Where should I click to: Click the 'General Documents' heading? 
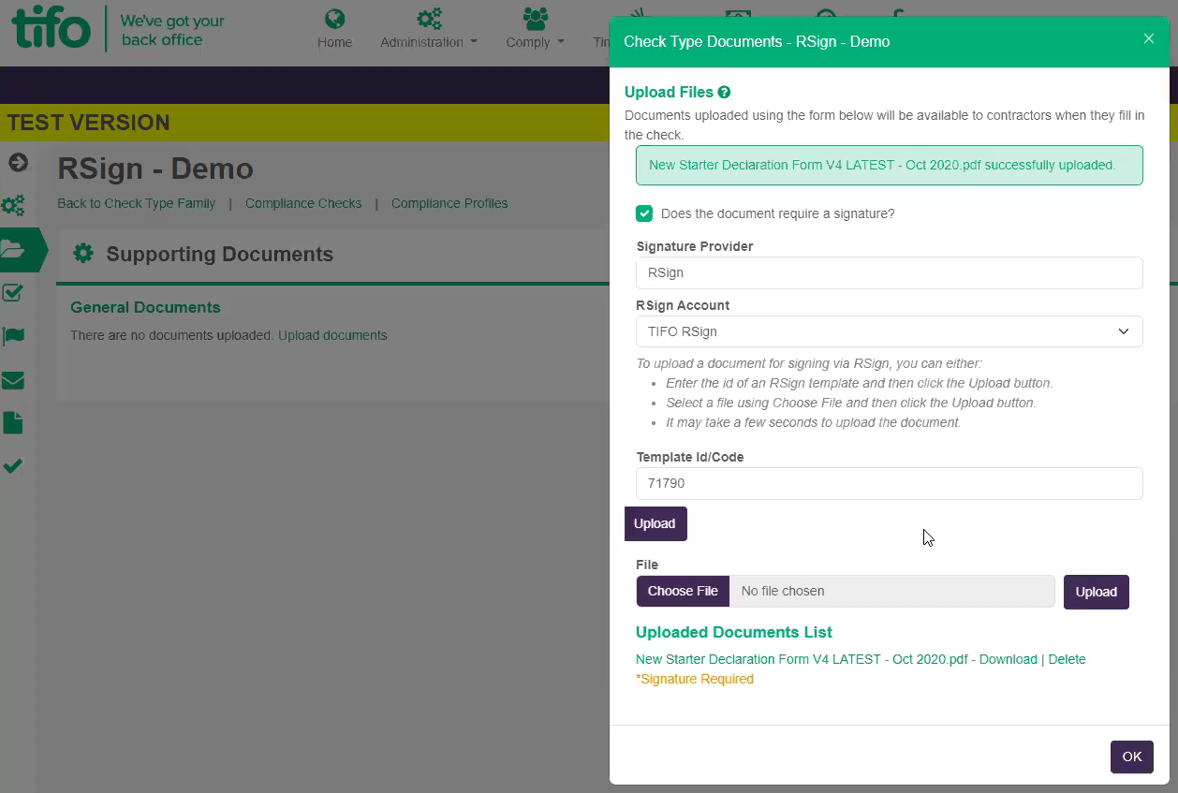click(145, 307)
